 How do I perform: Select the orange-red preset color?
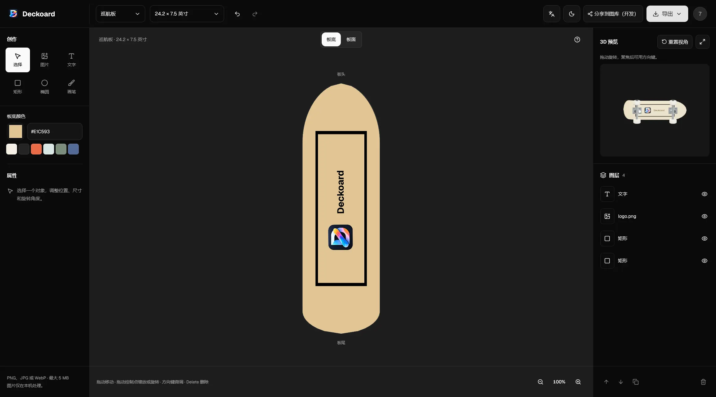(x=36, y=149)
